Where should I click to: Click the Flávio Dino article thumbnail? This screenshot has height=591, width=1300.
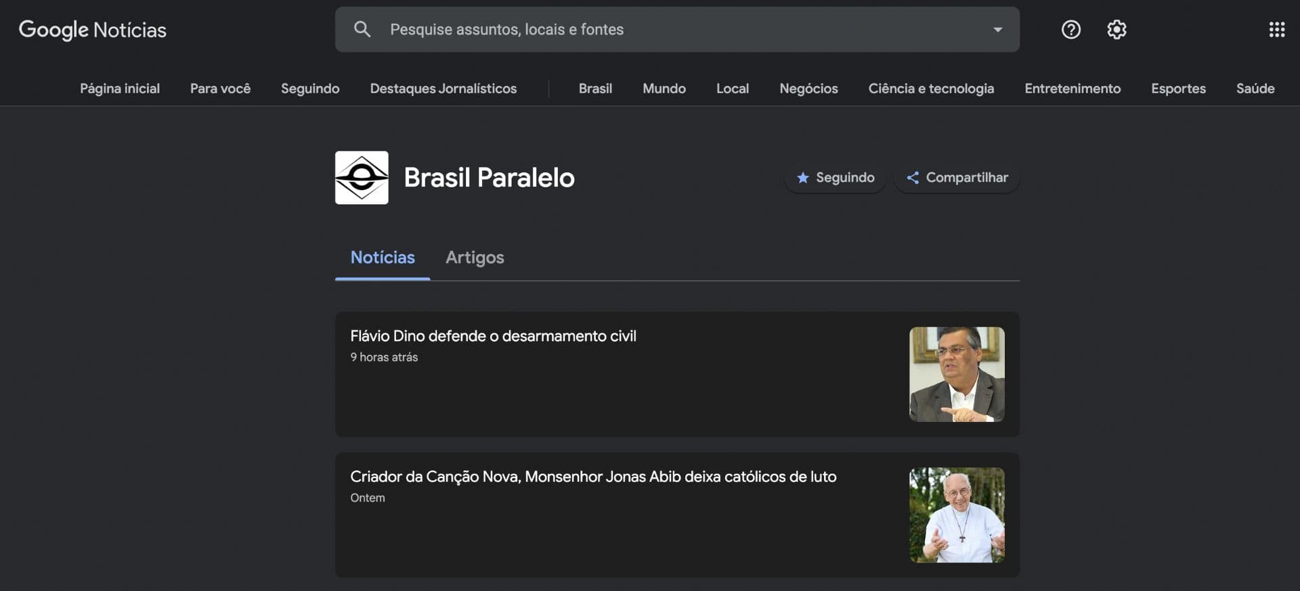click(957, 375)
